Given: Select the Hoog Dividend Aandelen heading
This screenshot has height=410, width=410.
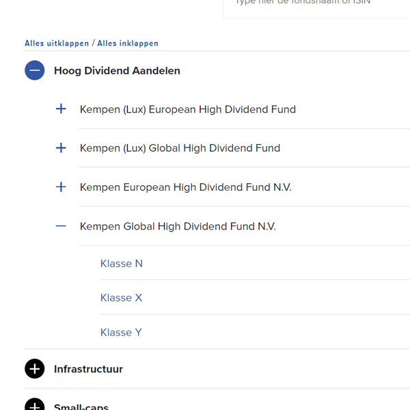Looking at the screenshot, I should click(117, 71).
